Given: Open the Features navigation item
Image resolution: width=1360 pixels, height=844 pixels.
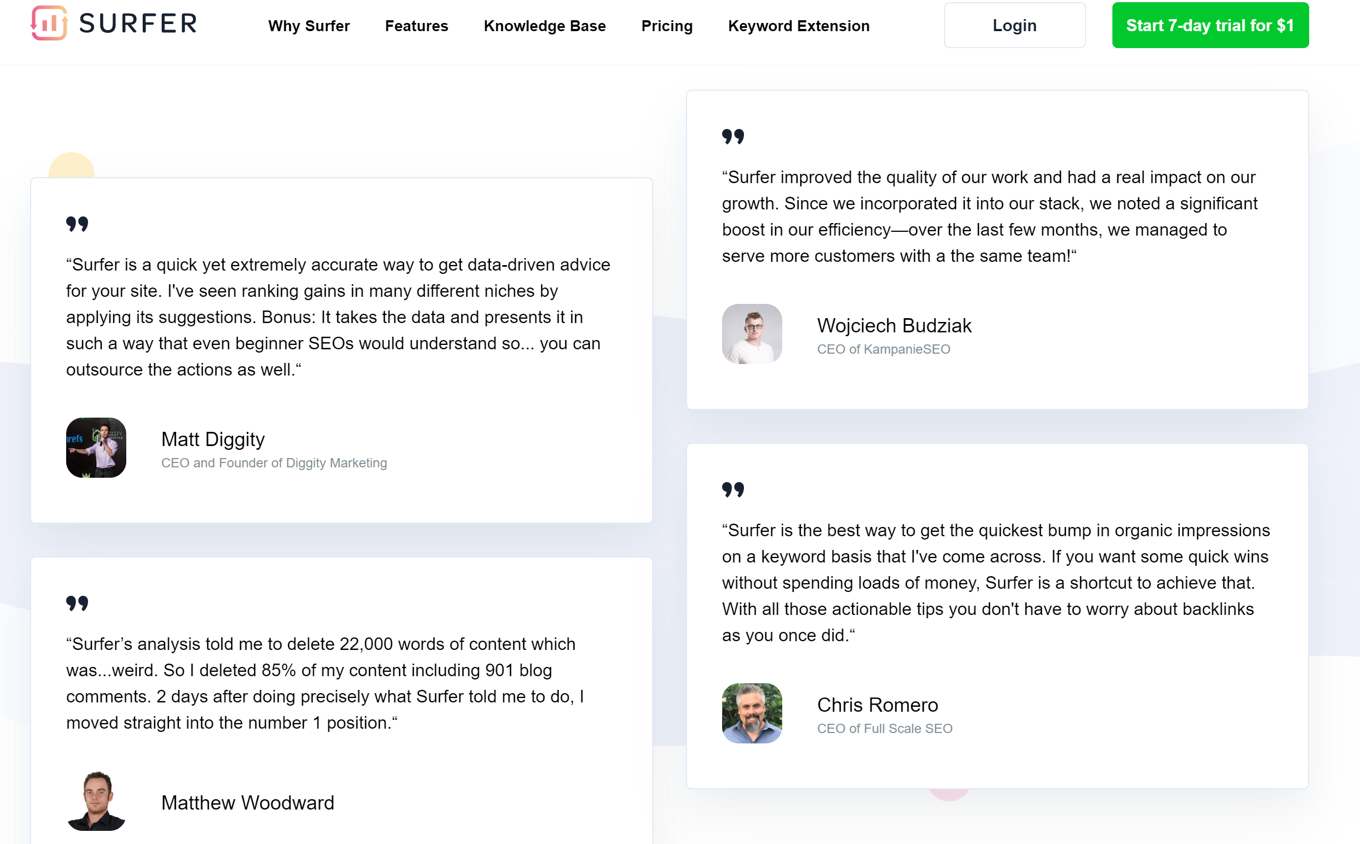Looking at the screenshot, I should 416,26.
